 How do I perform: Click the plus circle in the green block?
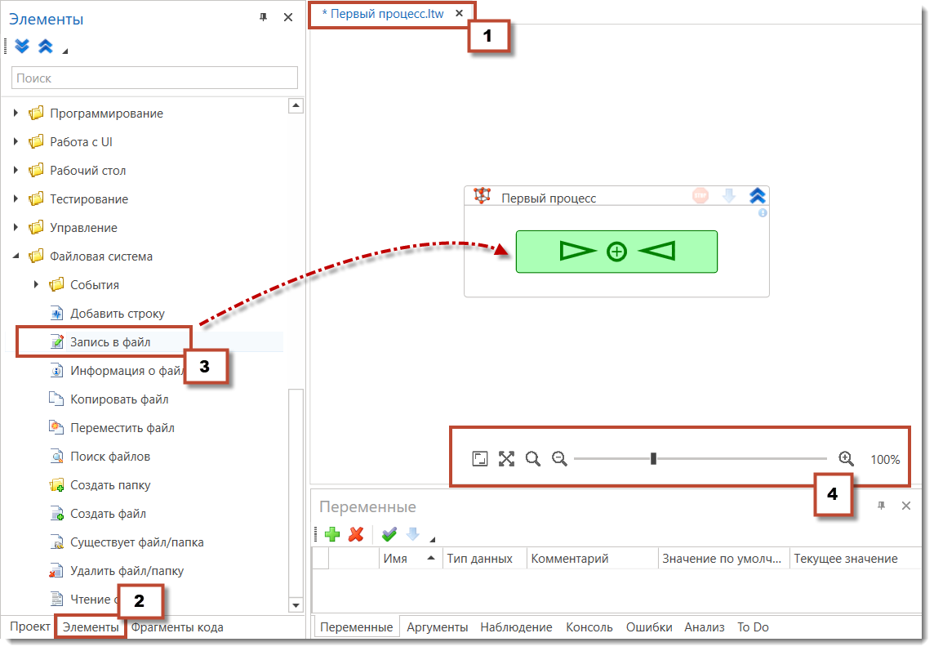(616, 252)
